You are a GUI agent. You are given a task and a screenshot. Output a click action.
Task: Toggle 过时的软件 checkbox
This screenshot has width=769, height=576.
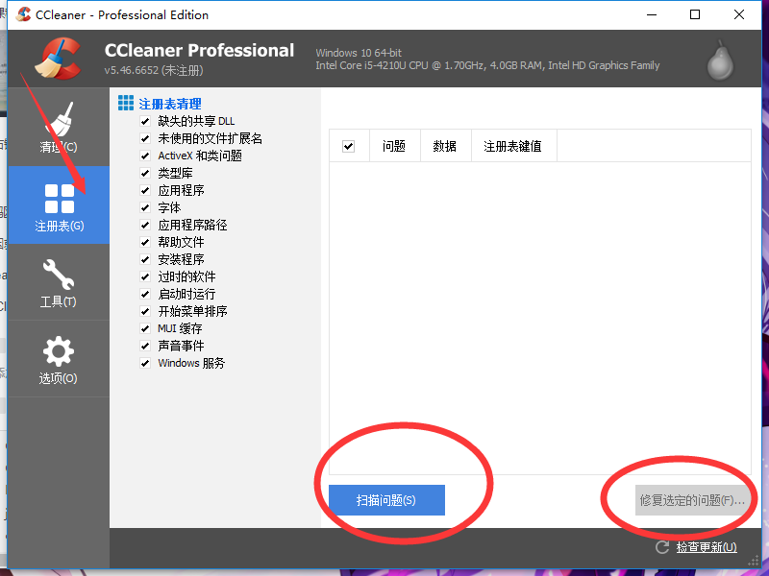(x=145, y=276)
